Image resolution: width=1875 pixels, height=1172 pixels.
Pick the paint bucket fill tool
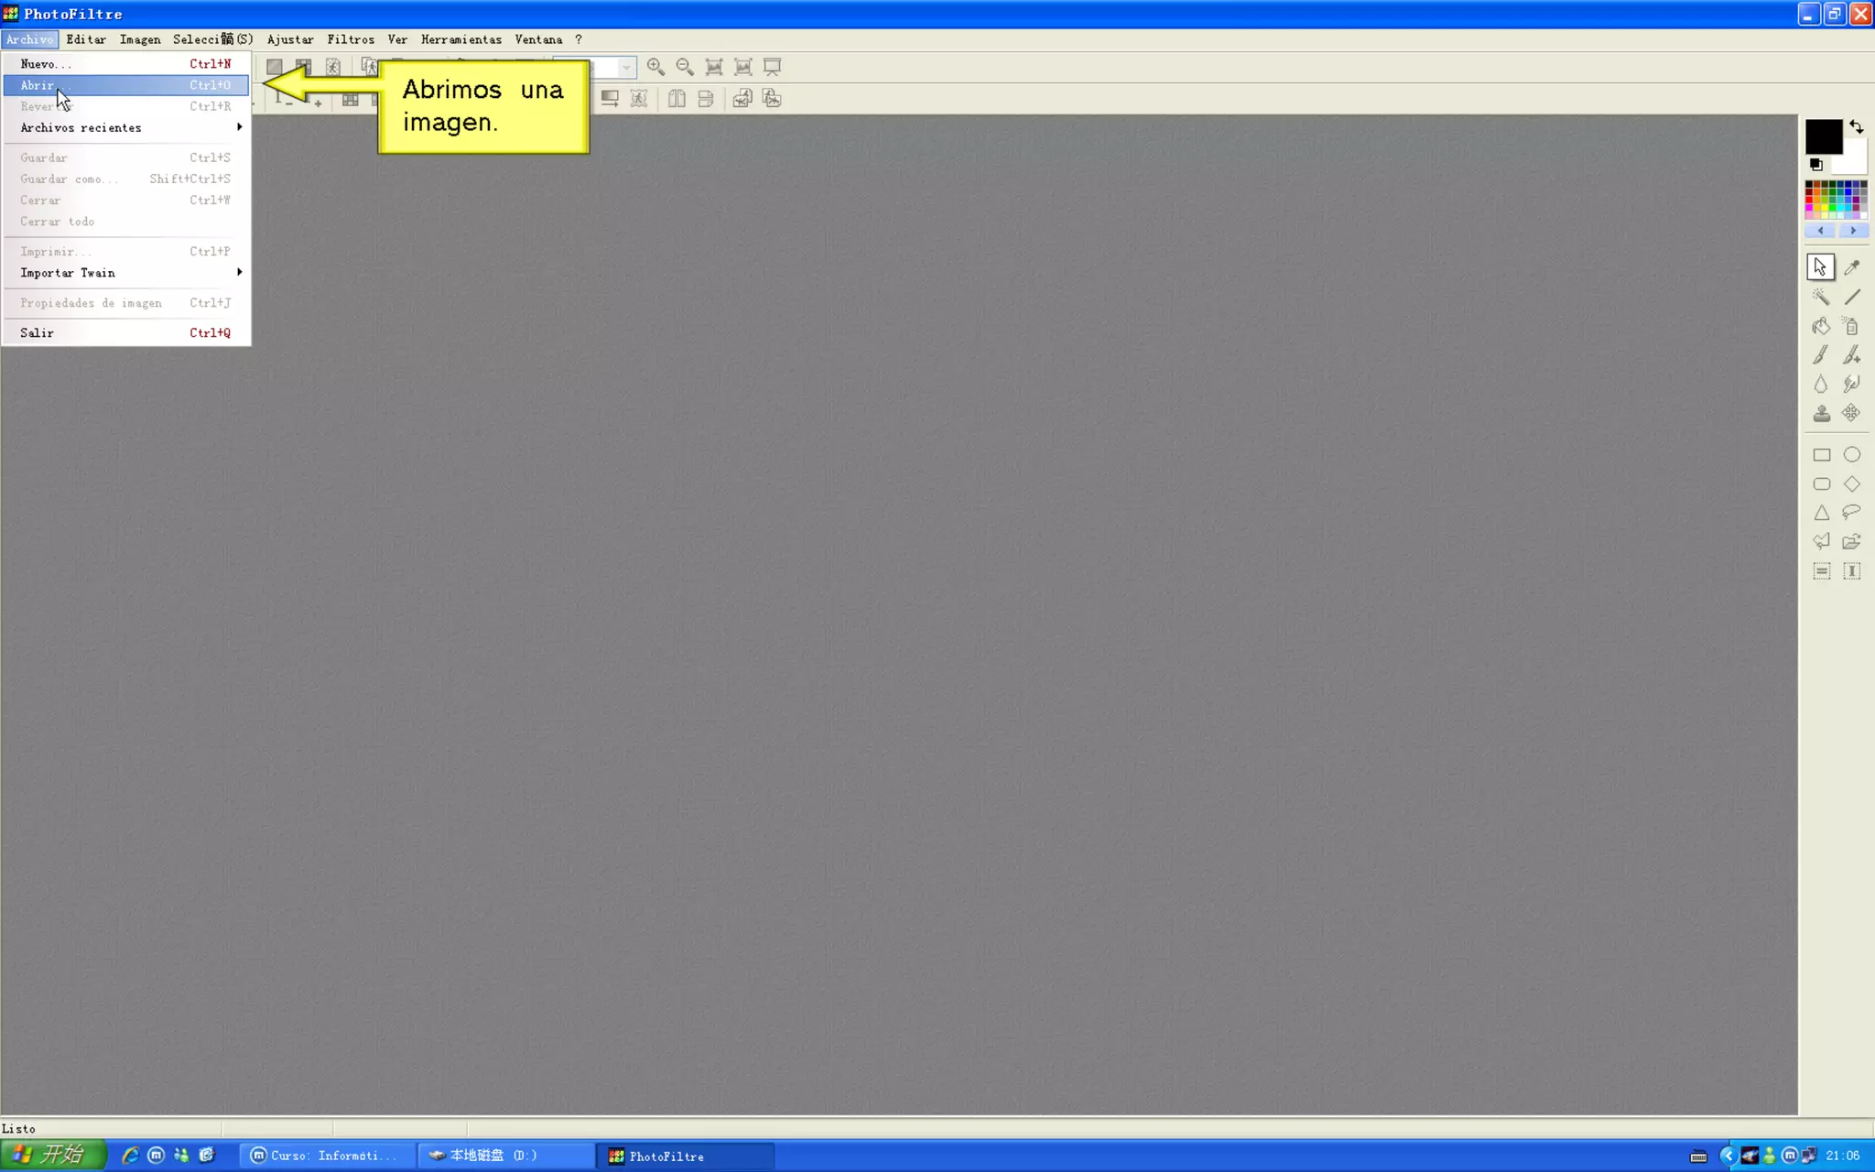click(1821, 326)
